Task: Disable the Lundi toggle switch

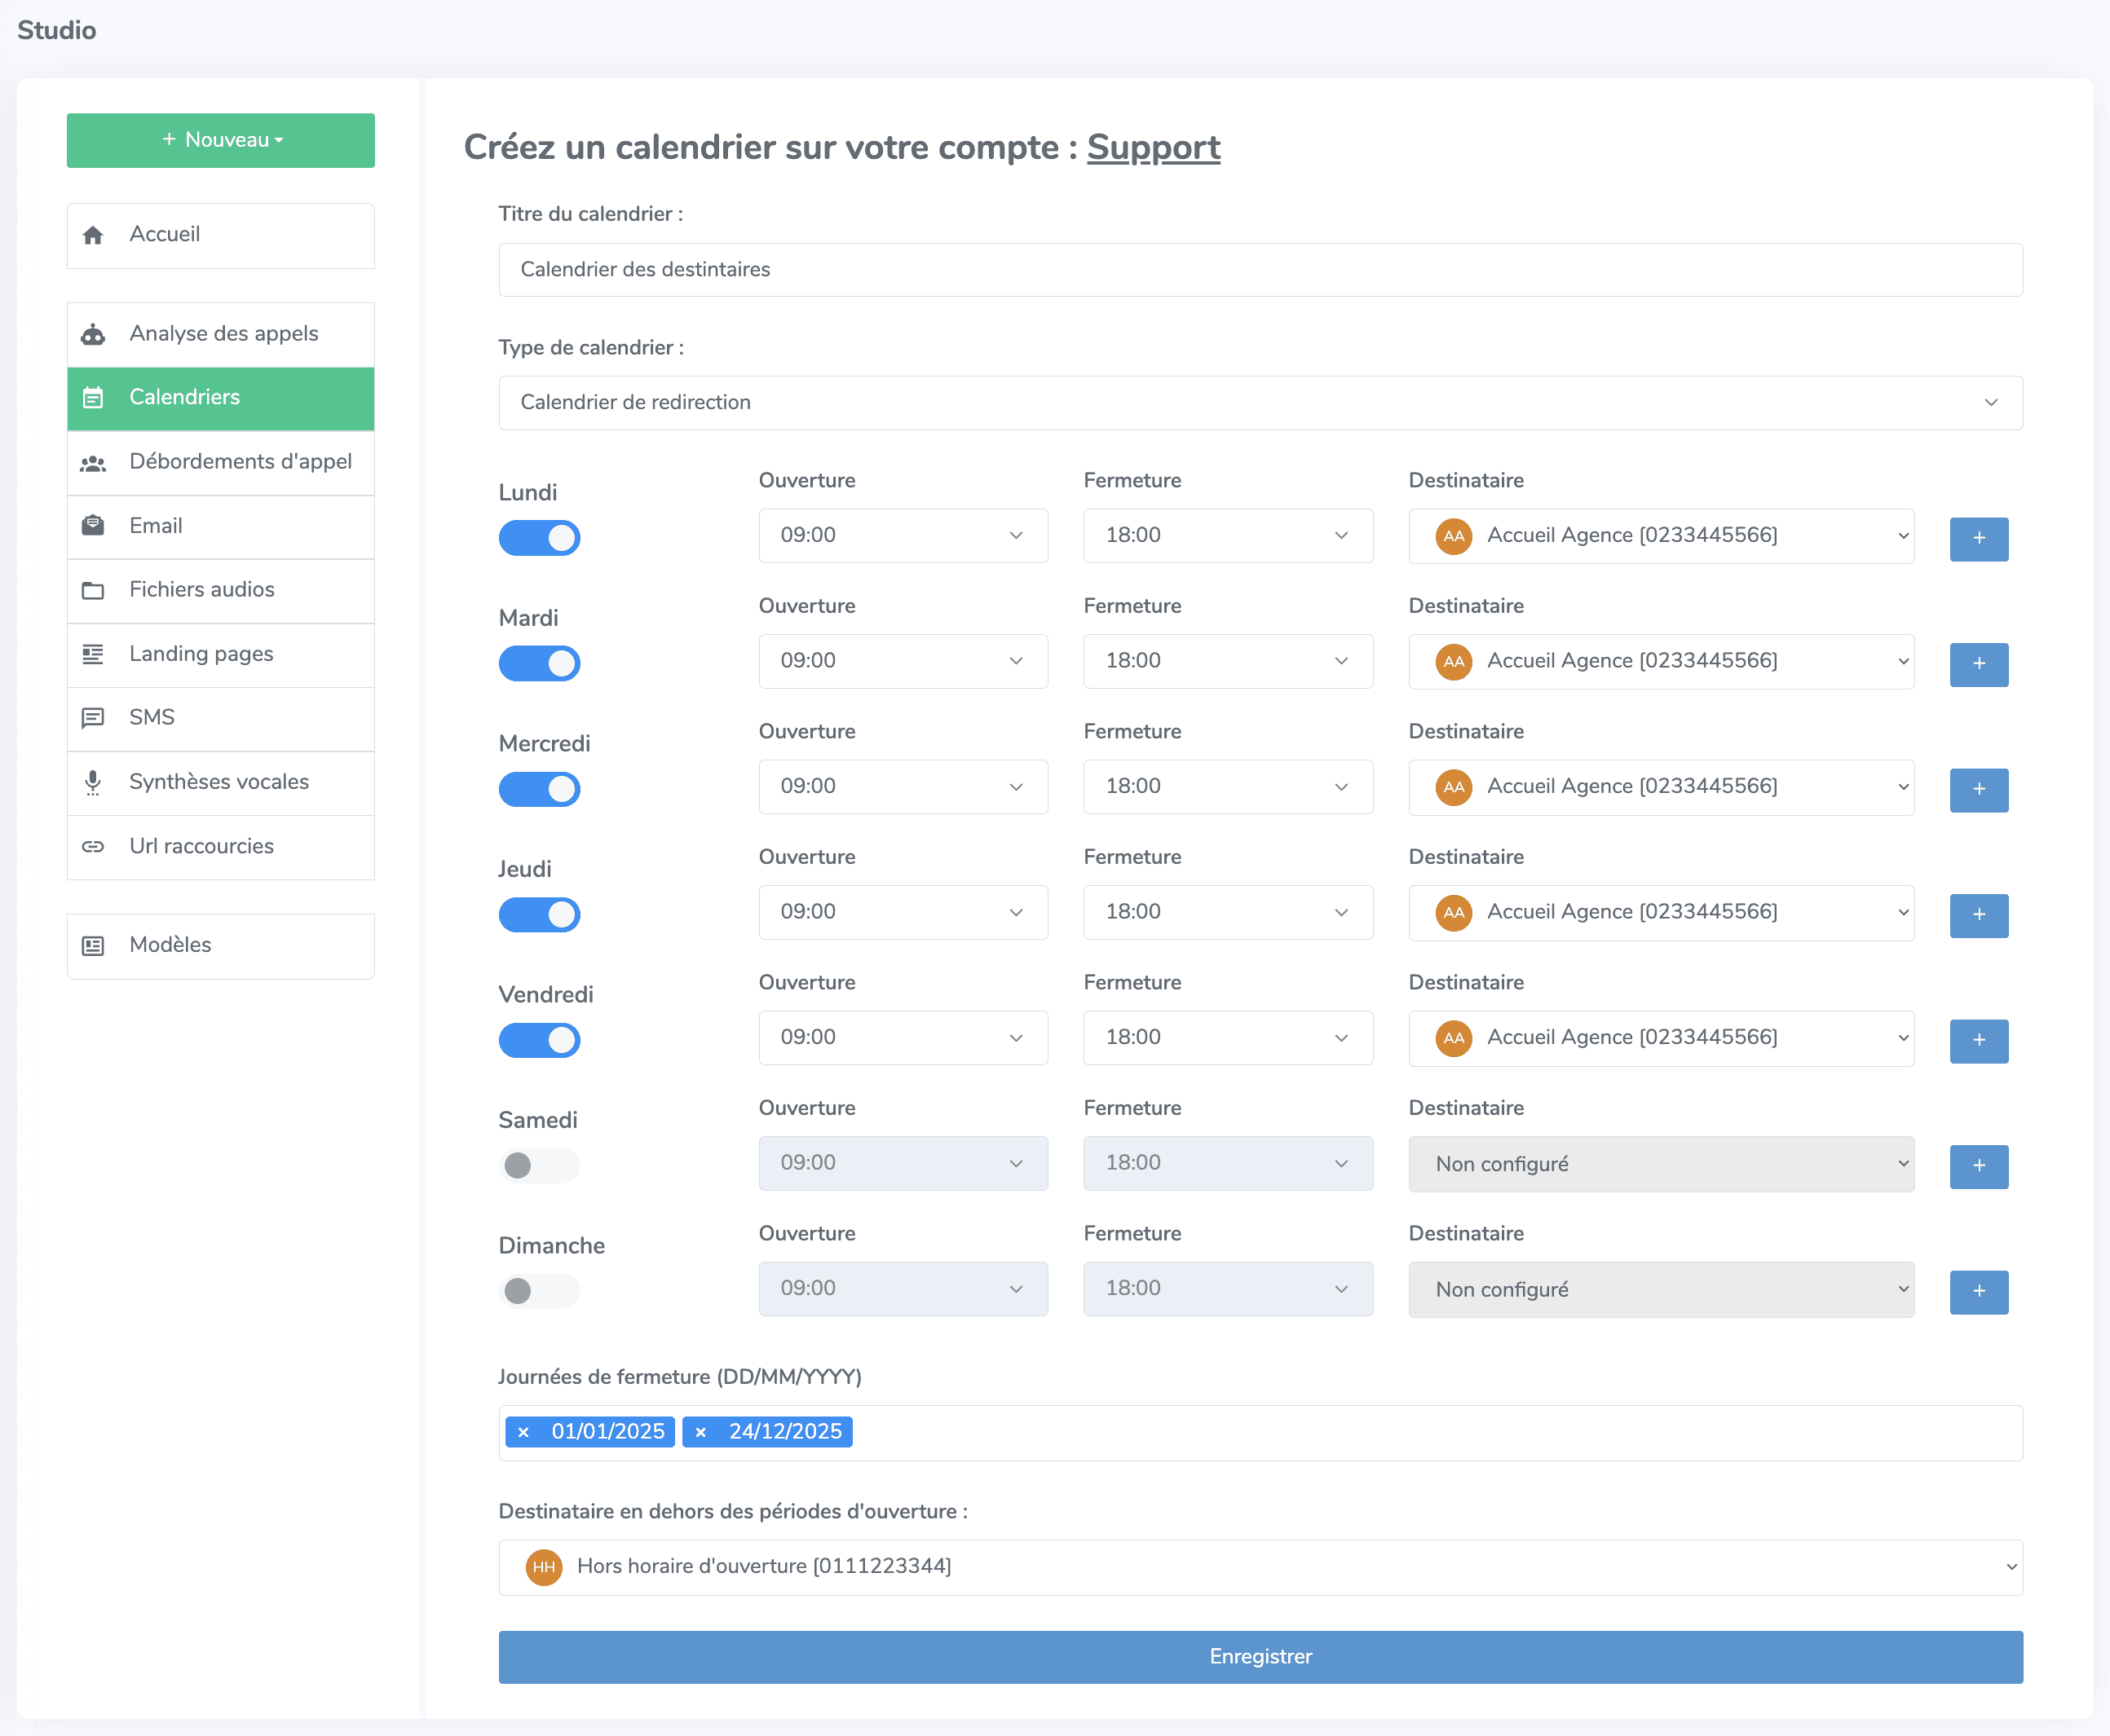Action: (539, 537)
